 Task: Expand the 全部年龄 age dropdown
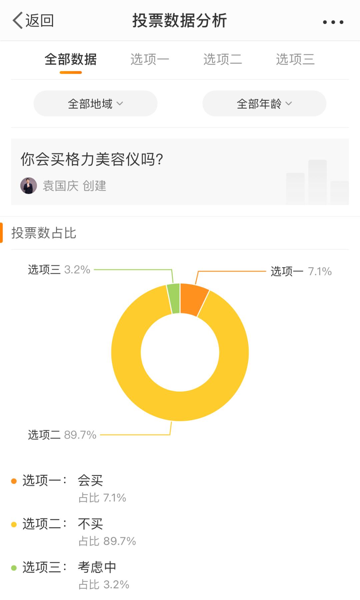click(x=264, y=104)
